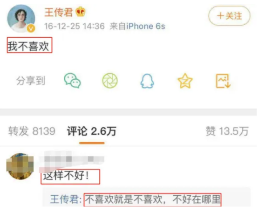
Task: Share to WeChat Moments aperture icon
Action: click(x=110, y=81)
